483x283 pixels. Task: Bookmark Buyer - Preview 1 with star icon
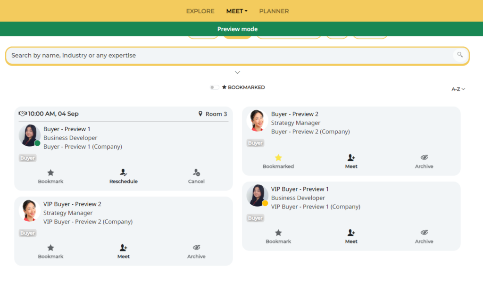pyautogui.click(x=50, y=173)
